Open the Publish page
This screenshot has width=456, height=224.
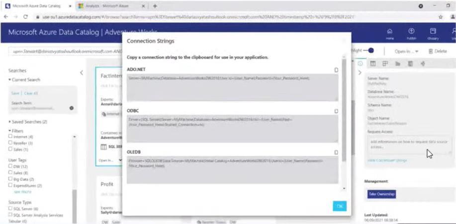click(411, 33)
